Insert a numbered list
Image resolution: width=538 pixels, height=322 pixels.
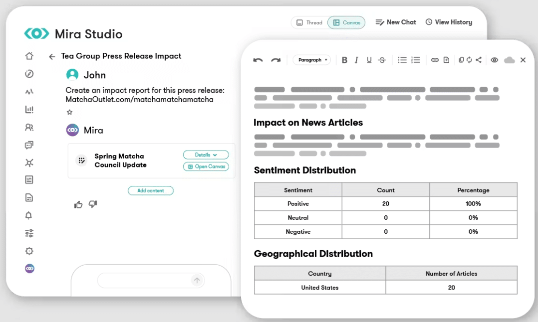(x=416, y=60)
